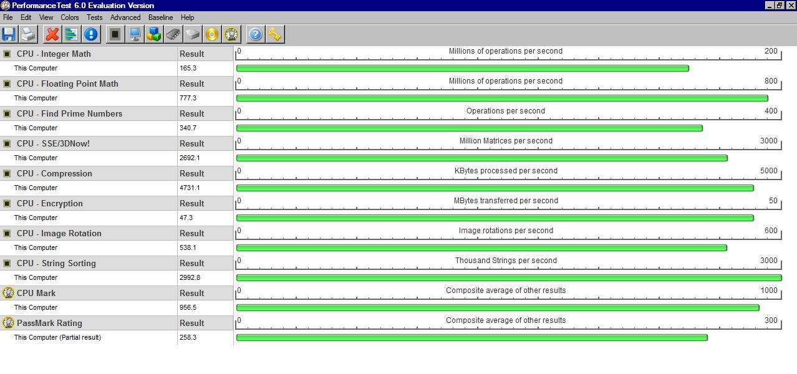Select the CPU - Find Prime Numbers header

[x=69, y=113]
